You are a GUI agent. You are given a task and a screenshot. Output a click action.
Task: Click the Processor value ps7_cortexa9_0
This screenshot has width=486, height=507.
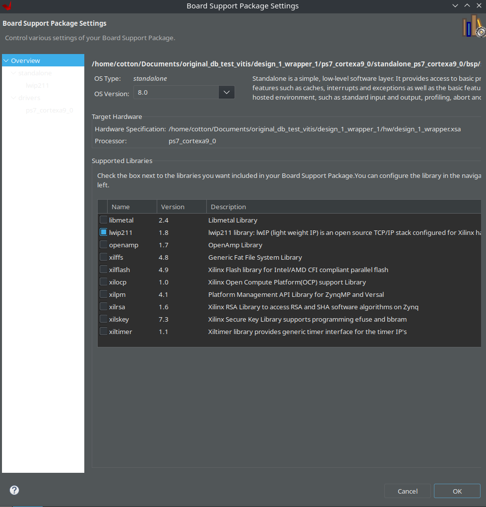tap(192, 141)
